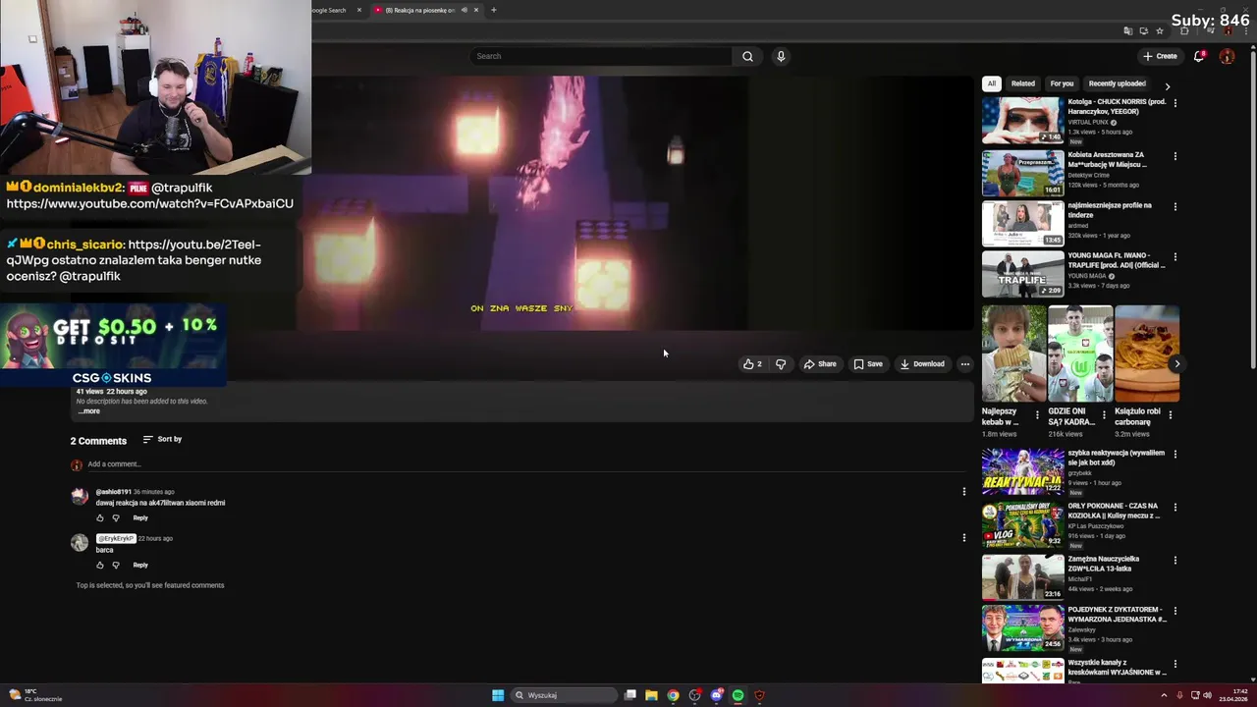Save the video to a playlist
Image resolution: width=1257 pixels, height=707 pixels.
[x=868, y=364]
